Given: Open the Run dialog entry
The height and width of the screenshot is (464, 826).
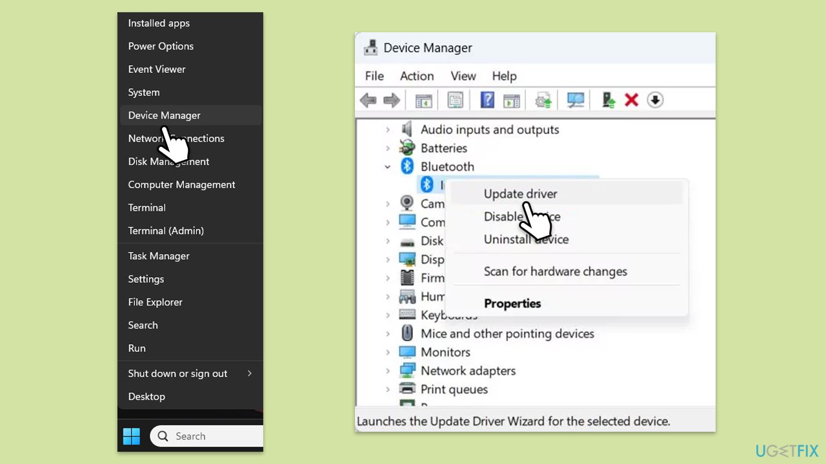Looking at the screenshot, I should coord(190,348).
